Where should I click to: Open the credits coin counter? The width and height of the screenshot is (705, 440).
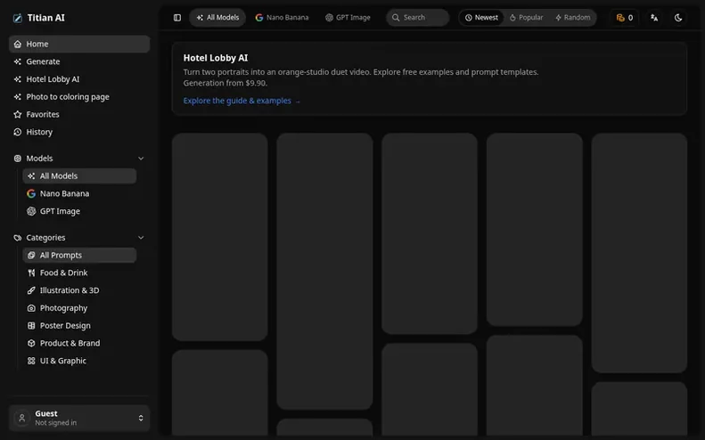625,18
